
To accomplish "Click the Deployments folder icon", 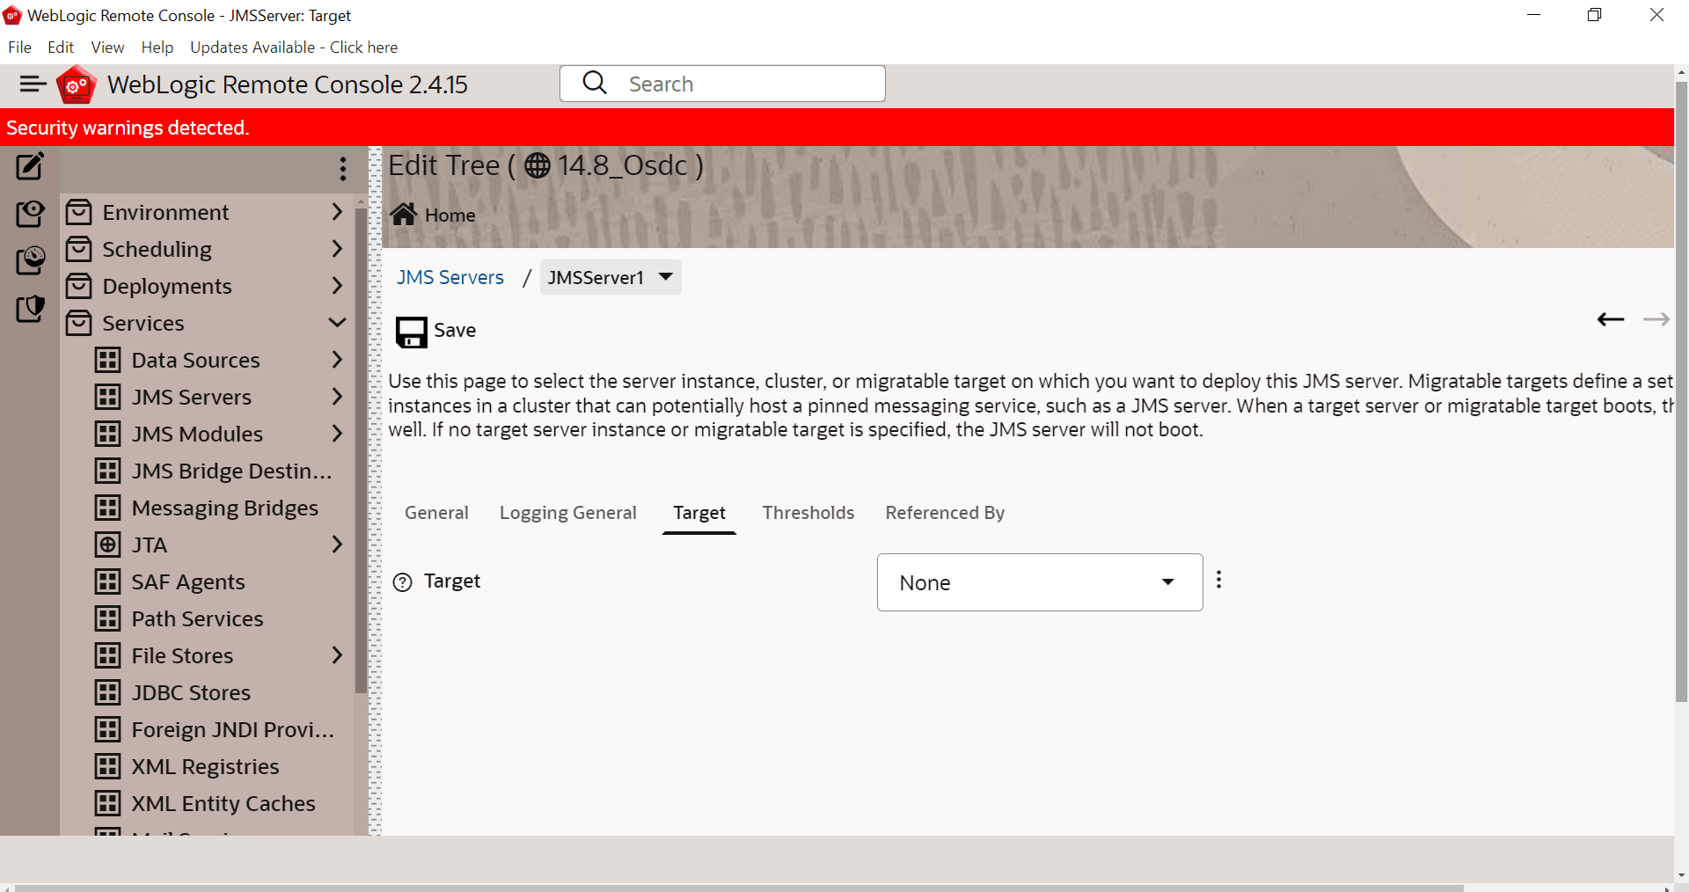I will pyautogui.click(x=79, y=286).
